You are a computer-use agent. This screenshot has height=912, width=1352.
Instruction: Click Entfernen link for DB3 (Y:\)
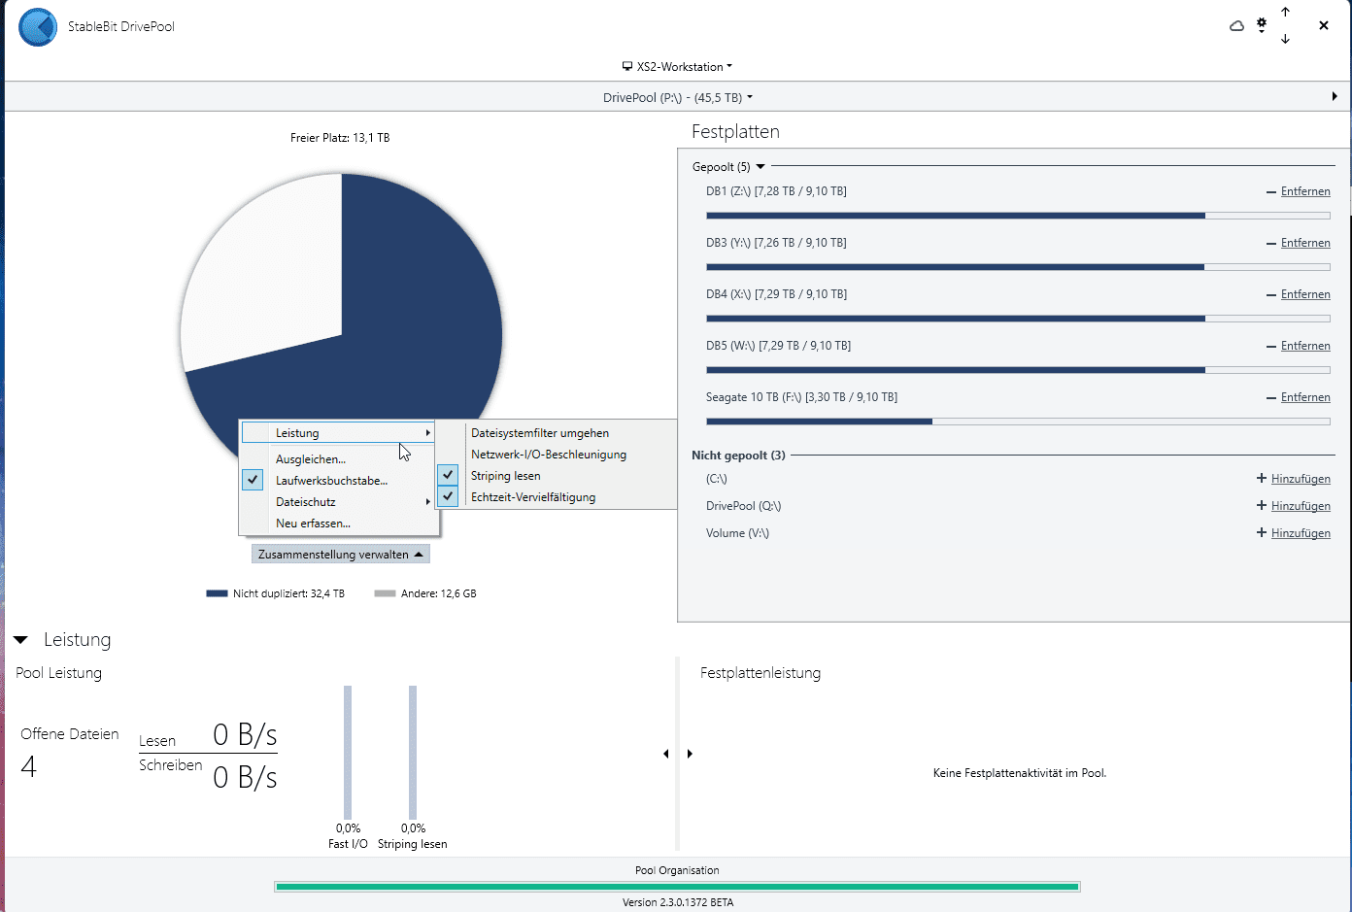pyautogui.click(x=1305, y=243)
